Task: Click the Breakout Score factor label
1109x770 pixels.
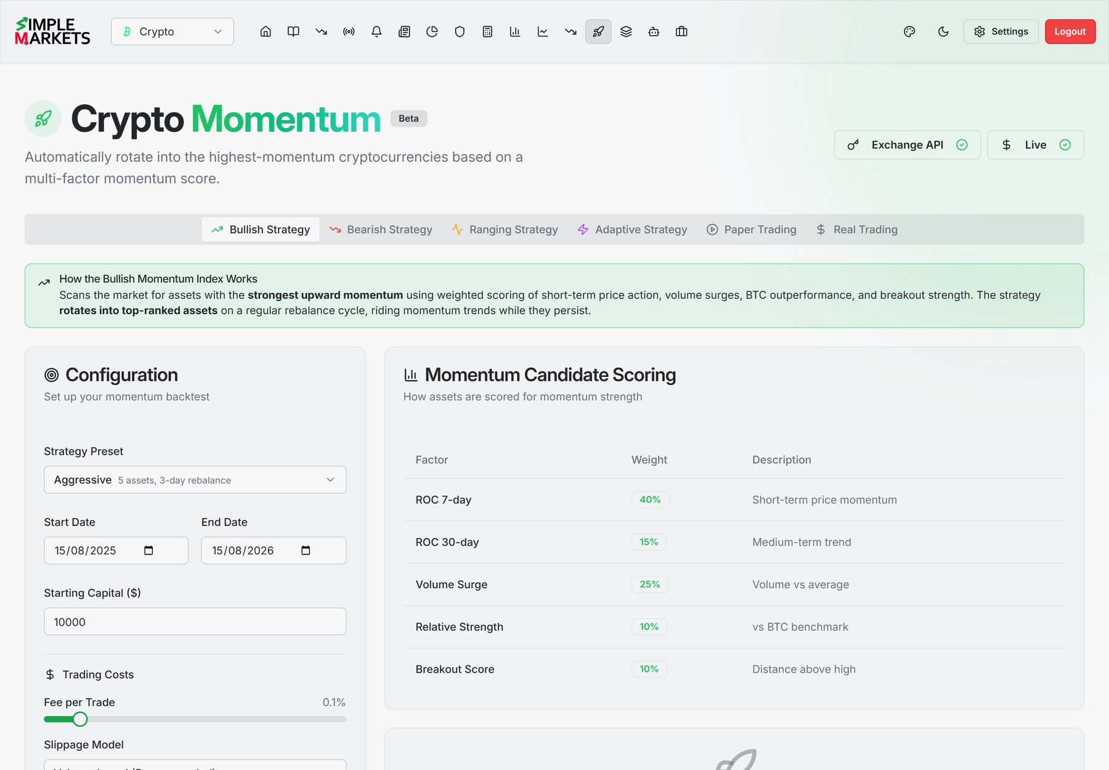Action: tap(455, 669)
